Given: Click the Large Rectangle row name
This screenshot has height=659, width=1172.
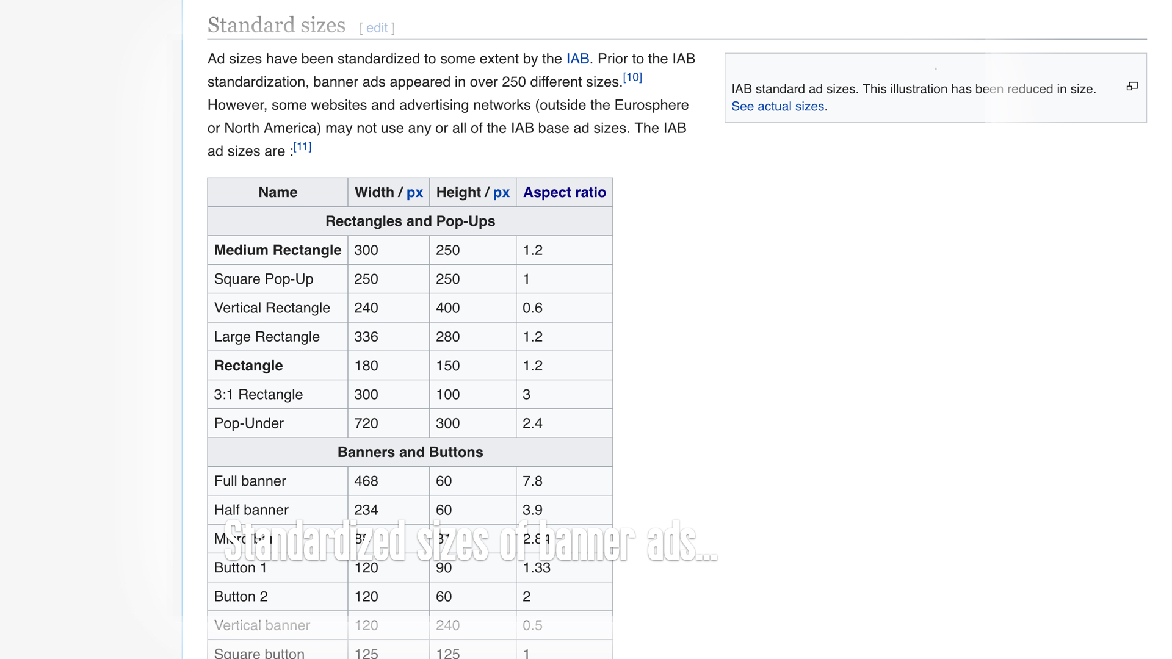Looking at the screenshot, I should (267, 337).
